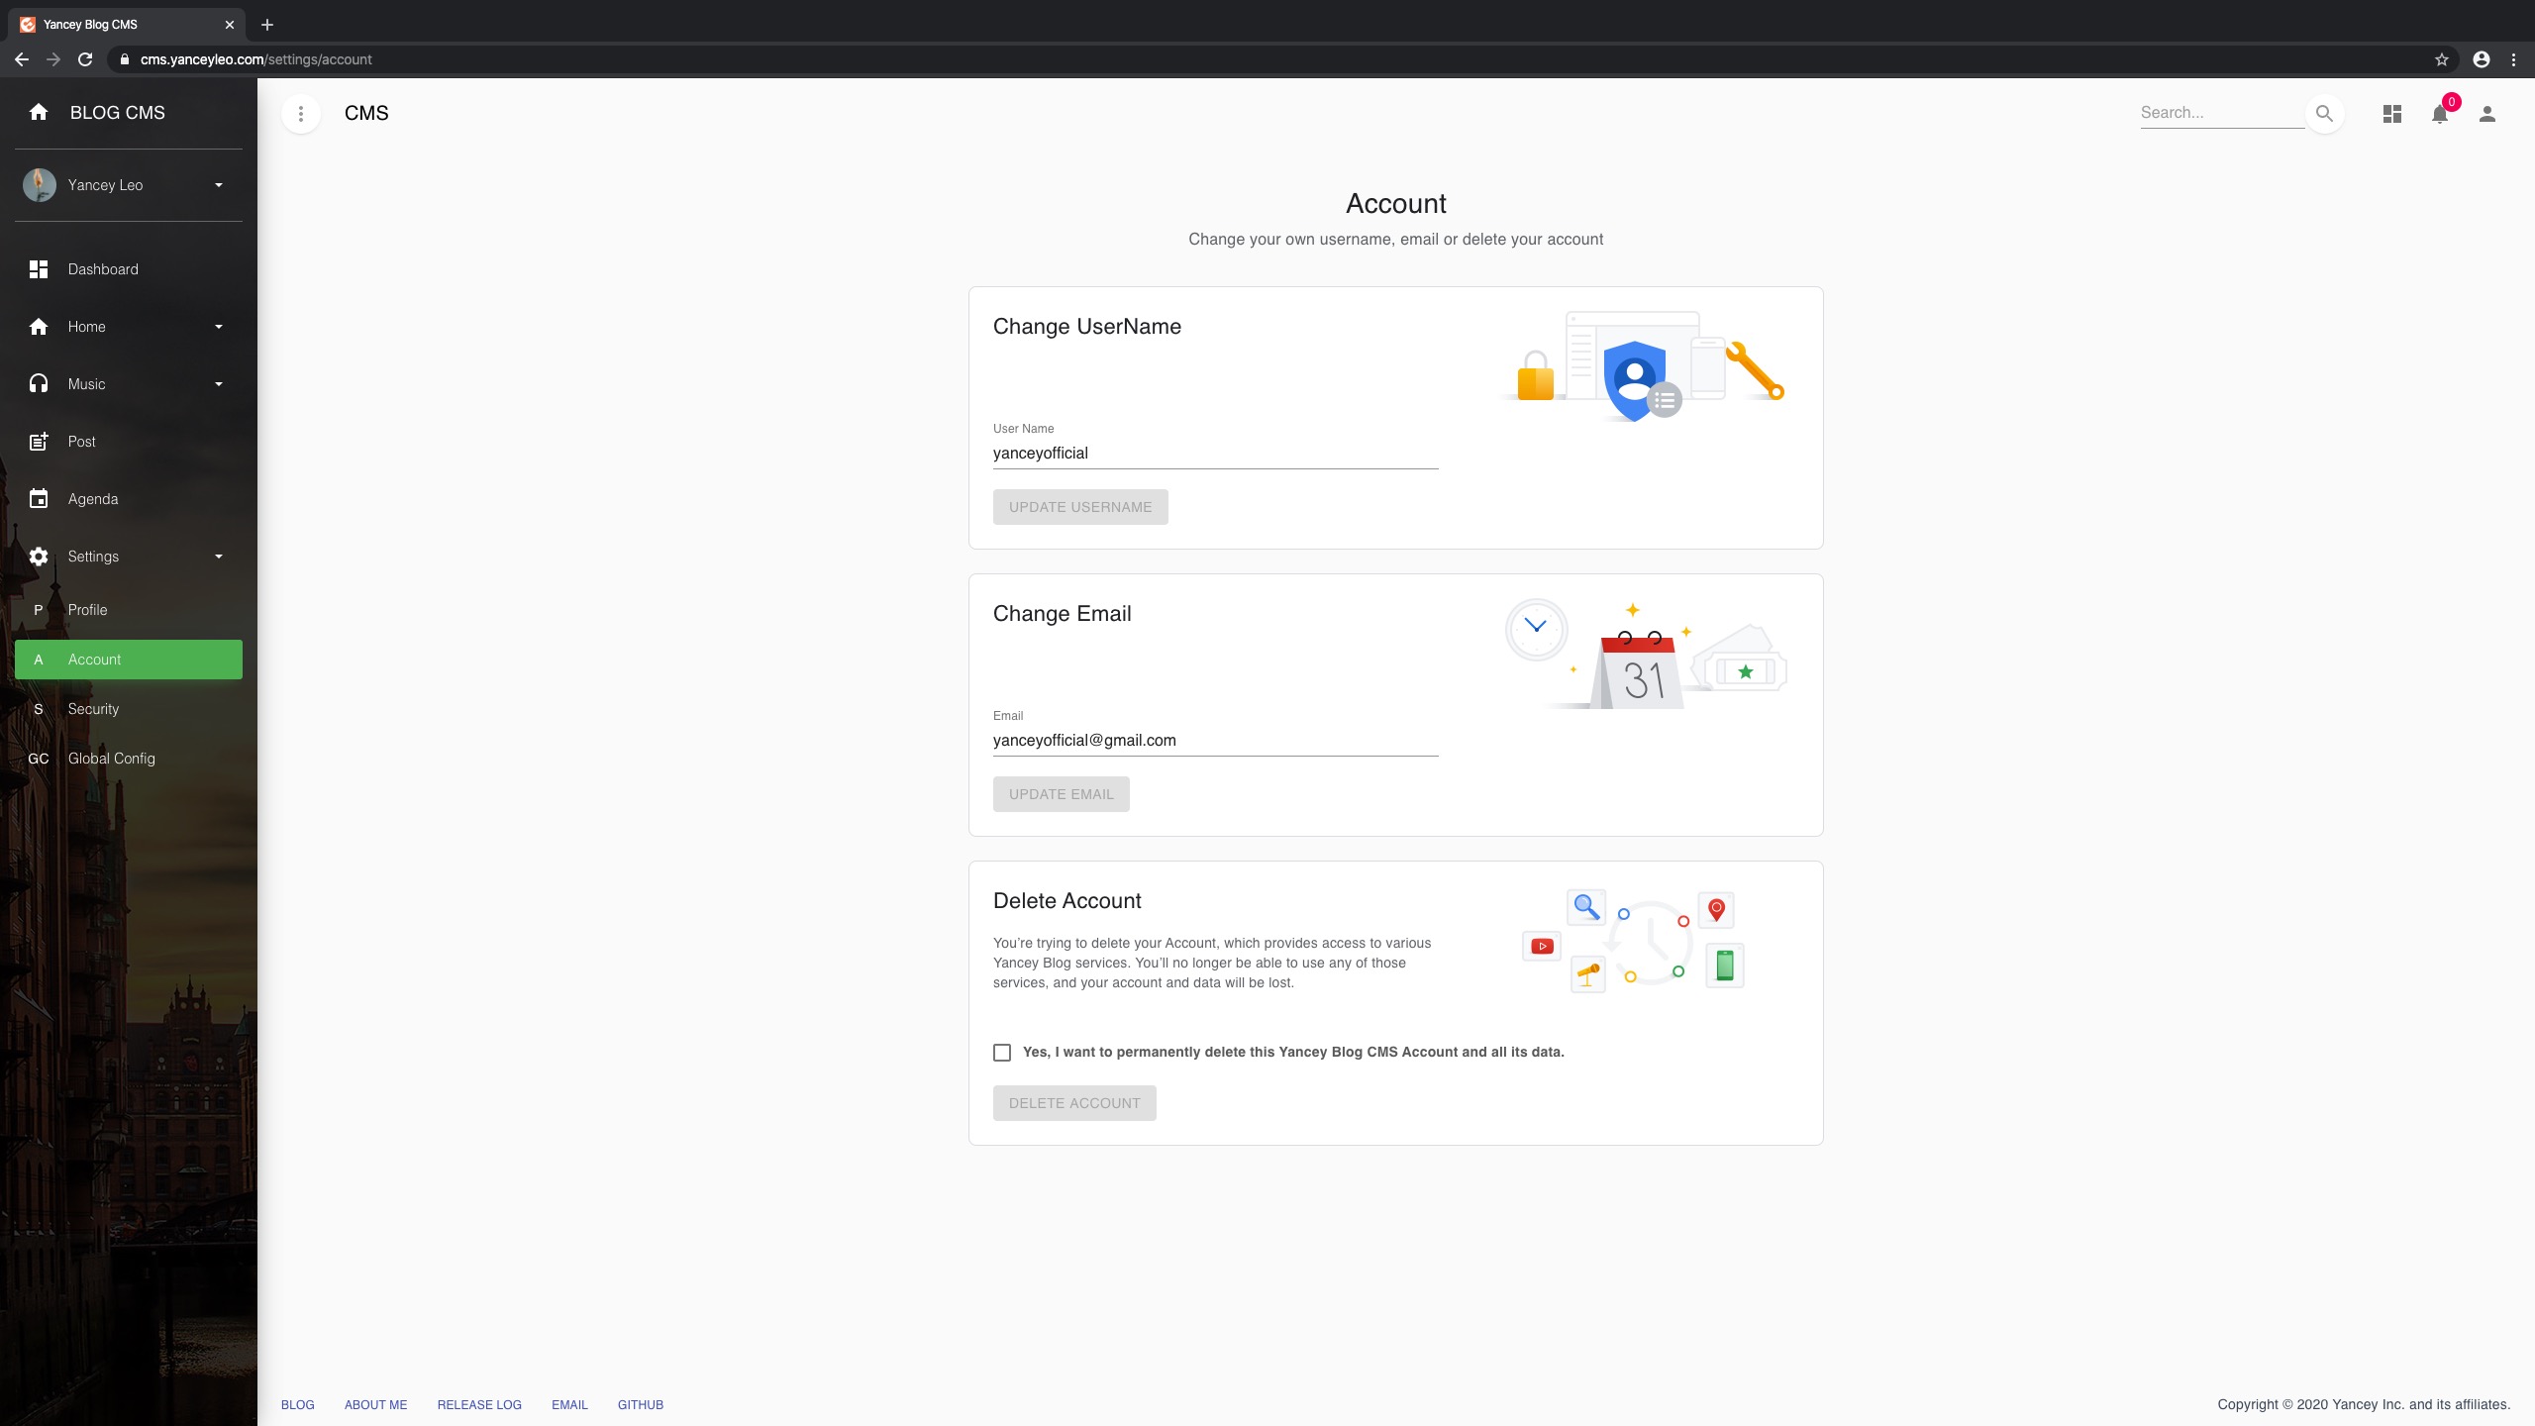The height and width of the screenshot is (1426, 2535).
Task: Bookmark page with star icon
Action: click(2442, 59)
